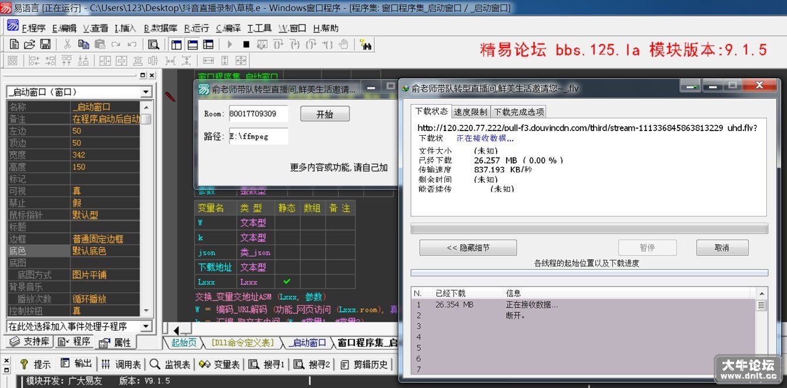Image resolution: width=787 pixels, height=388 pixels.
Task: Click the magnifier-over-document icon in toolbar
Action: click(153, 44)
